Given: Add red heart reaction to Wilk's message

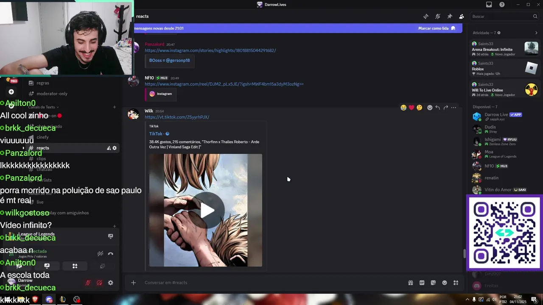Looking at the screenshot, I should pos(411,108).
